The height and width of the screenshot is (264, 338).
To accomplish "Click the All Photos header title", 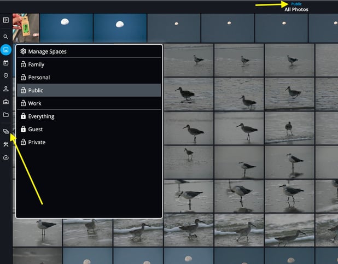I will [x=296, y=9].
